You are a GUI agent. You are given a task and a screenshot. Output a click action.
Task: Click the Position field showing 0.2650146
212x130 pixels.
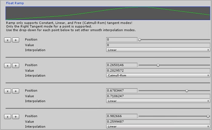click(x=122, y=65)
